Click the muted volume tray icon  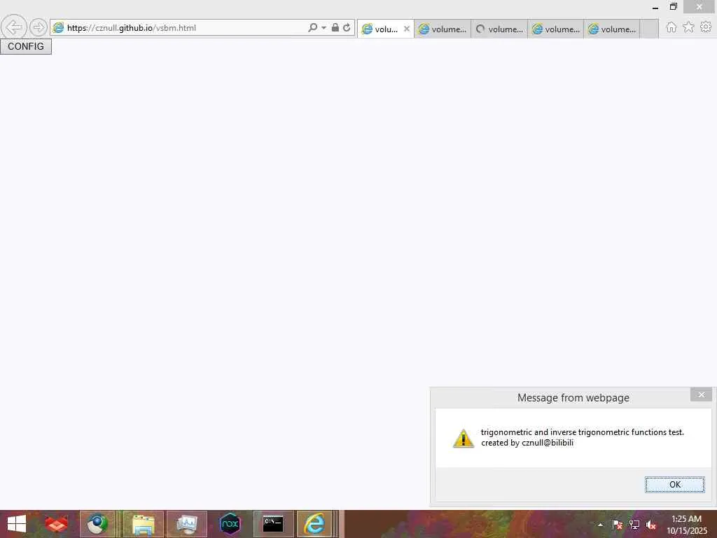click(x=651, y=525)
